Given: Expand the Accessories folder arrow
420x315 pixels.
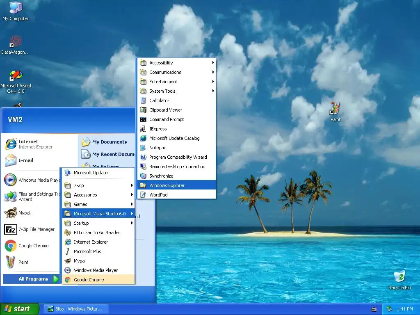Looking at the screenshot, I should 132,195.
